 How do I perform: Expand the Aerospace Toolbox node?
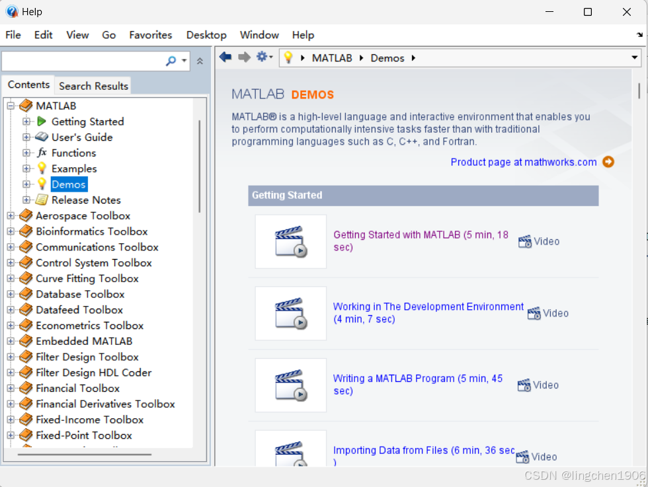coord(11,215)
